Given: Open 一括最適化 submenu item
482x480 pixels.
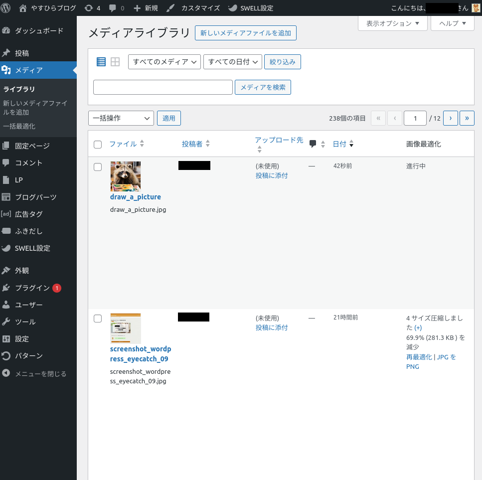Looking at the screenshot, I should [19, 126].
